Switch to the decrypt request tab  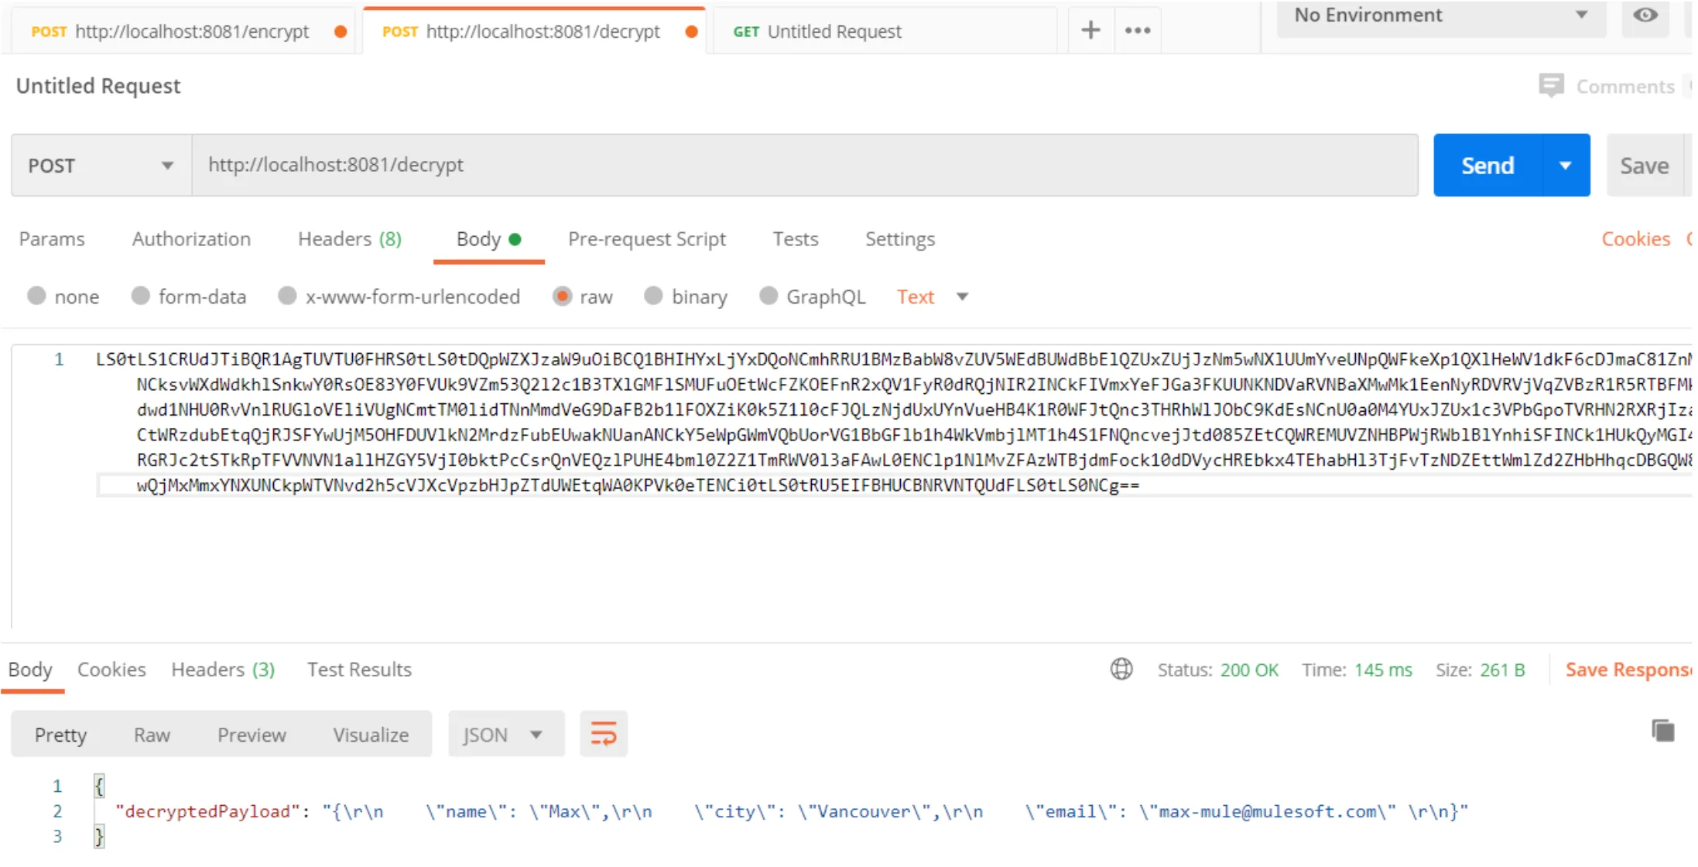[534, 31]
